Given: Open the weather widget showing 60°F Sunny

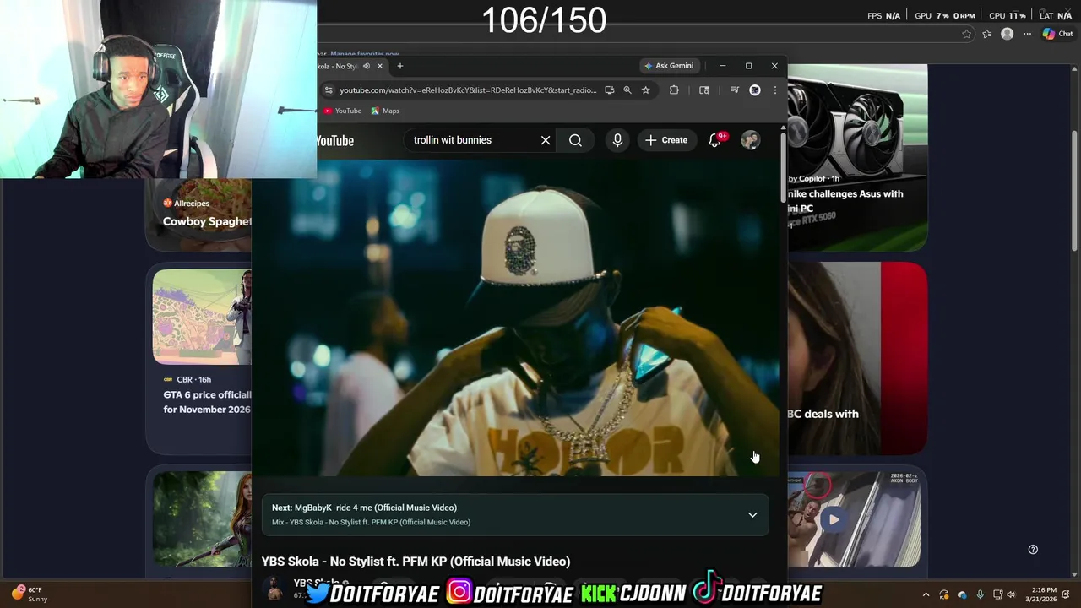Looking at the screenshot, I should tap(30, 594).
